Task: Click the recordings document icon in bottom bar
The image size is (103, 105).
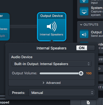Action: pyautogui.click(x=88, y=102)
